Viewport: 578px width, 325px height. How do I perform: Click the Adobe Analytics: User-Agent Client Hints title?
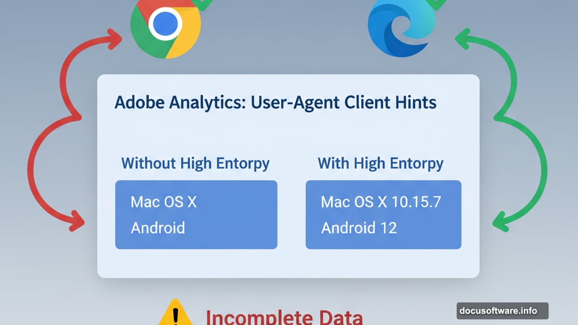click(275, 103)
